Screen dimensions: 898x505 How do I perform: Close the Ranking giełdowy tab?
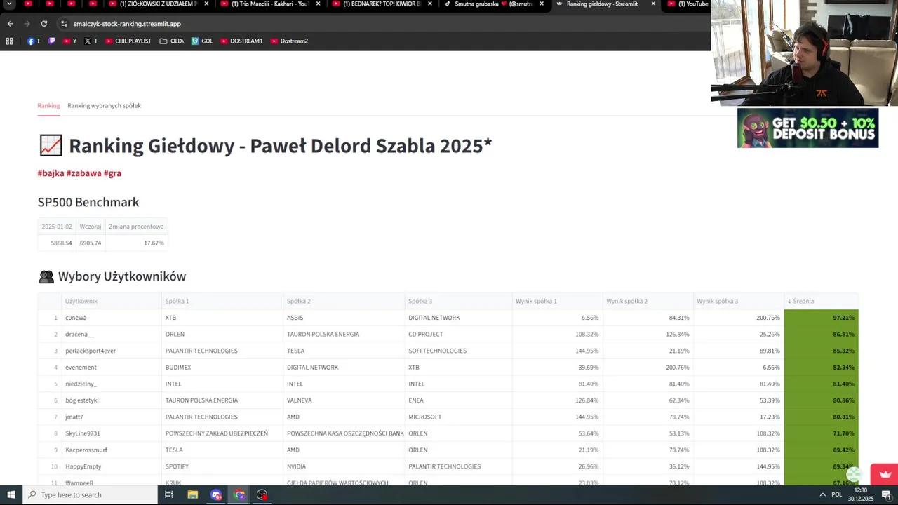click(653, 4)
